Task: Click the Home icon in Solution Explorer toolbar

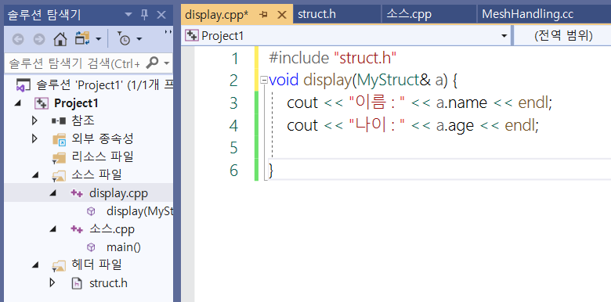Action: click(x=60, y=39)
